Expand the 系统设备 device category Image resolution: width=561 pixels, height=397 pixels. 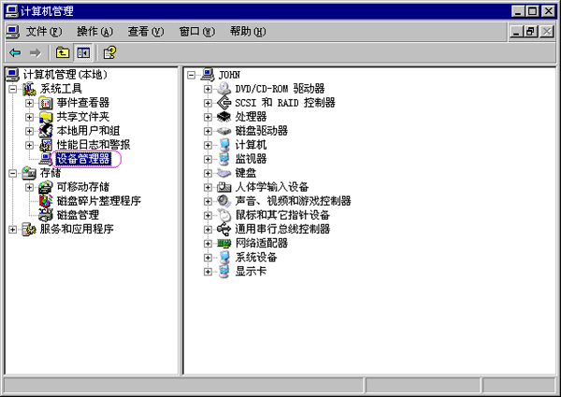(x=208, y=257)
